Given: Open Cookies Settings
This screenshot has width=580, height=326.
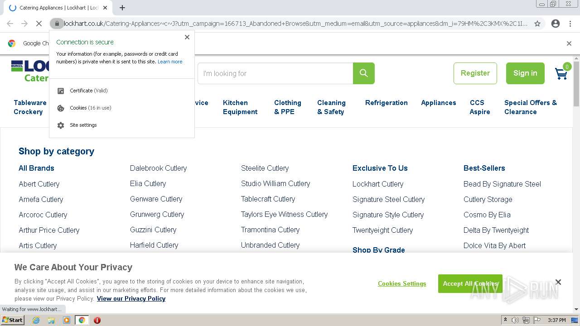Looking at the screenshot, I should pyautogui.click(x=402, y=283).
